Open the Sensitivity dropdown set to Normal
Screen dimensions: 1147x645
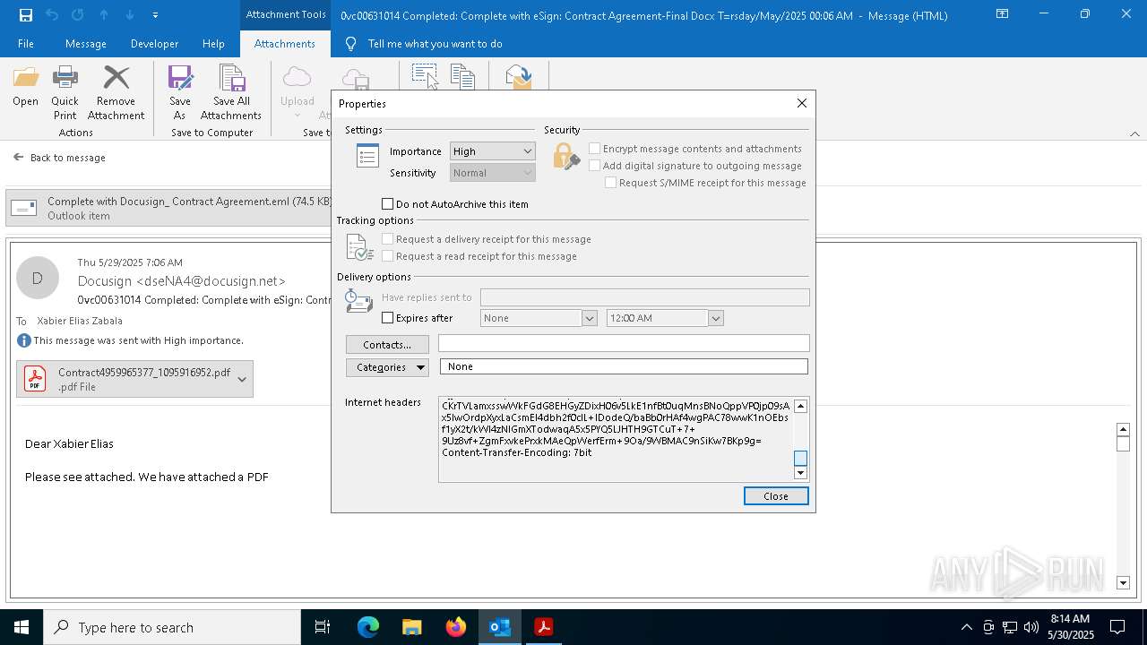492,173
